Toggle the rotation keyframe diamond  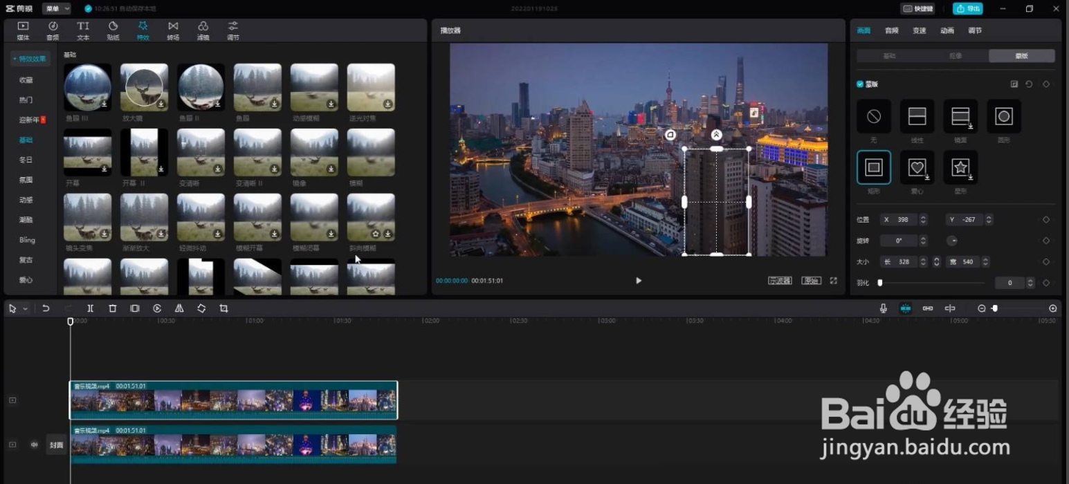point(1046,241)
